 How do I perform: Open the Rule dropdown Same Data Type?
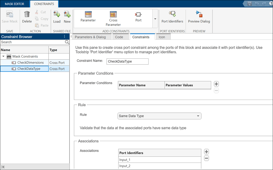(159, 116)
